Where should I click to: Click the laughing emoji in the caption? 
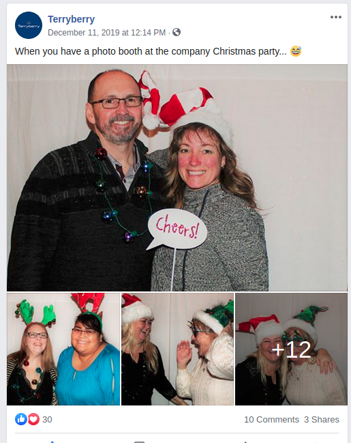(296, 51)
